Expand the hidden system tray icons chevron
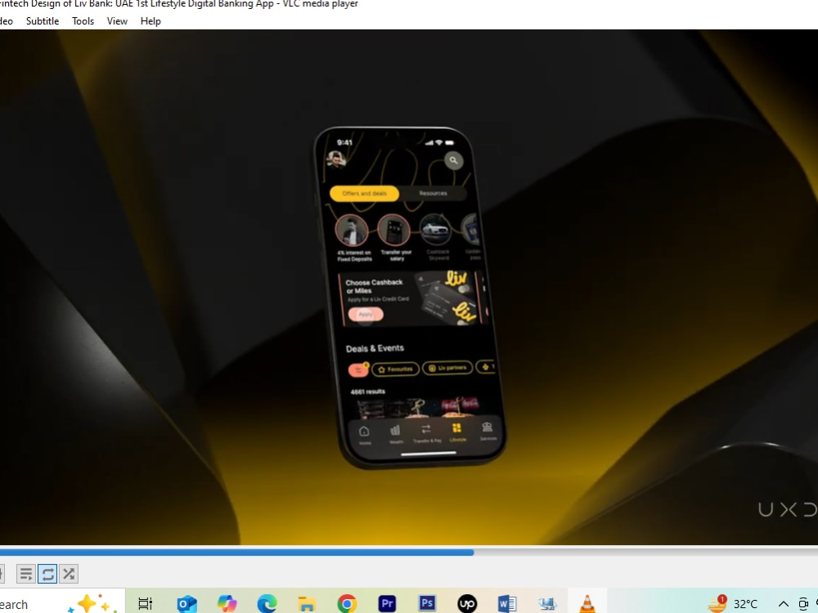Viewport: 818px width, 613px height. tap(783, 604)
